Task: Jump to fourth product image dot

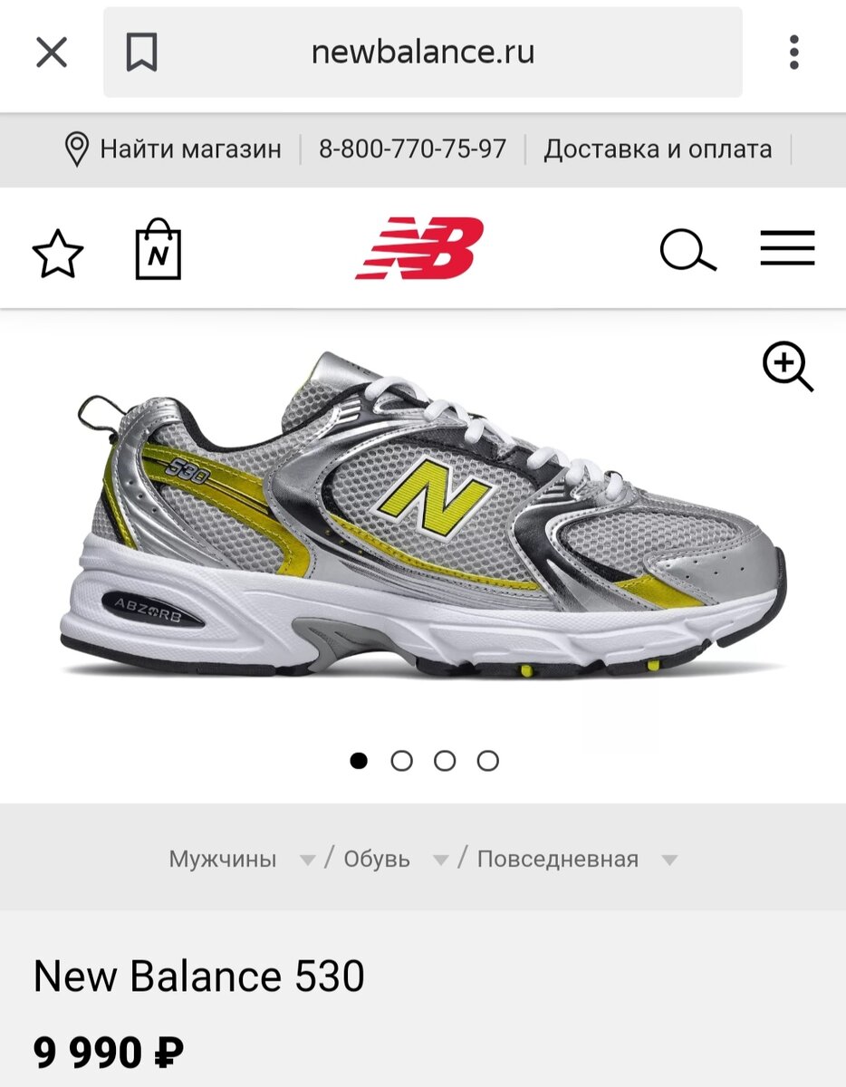Action: [488, 761]
